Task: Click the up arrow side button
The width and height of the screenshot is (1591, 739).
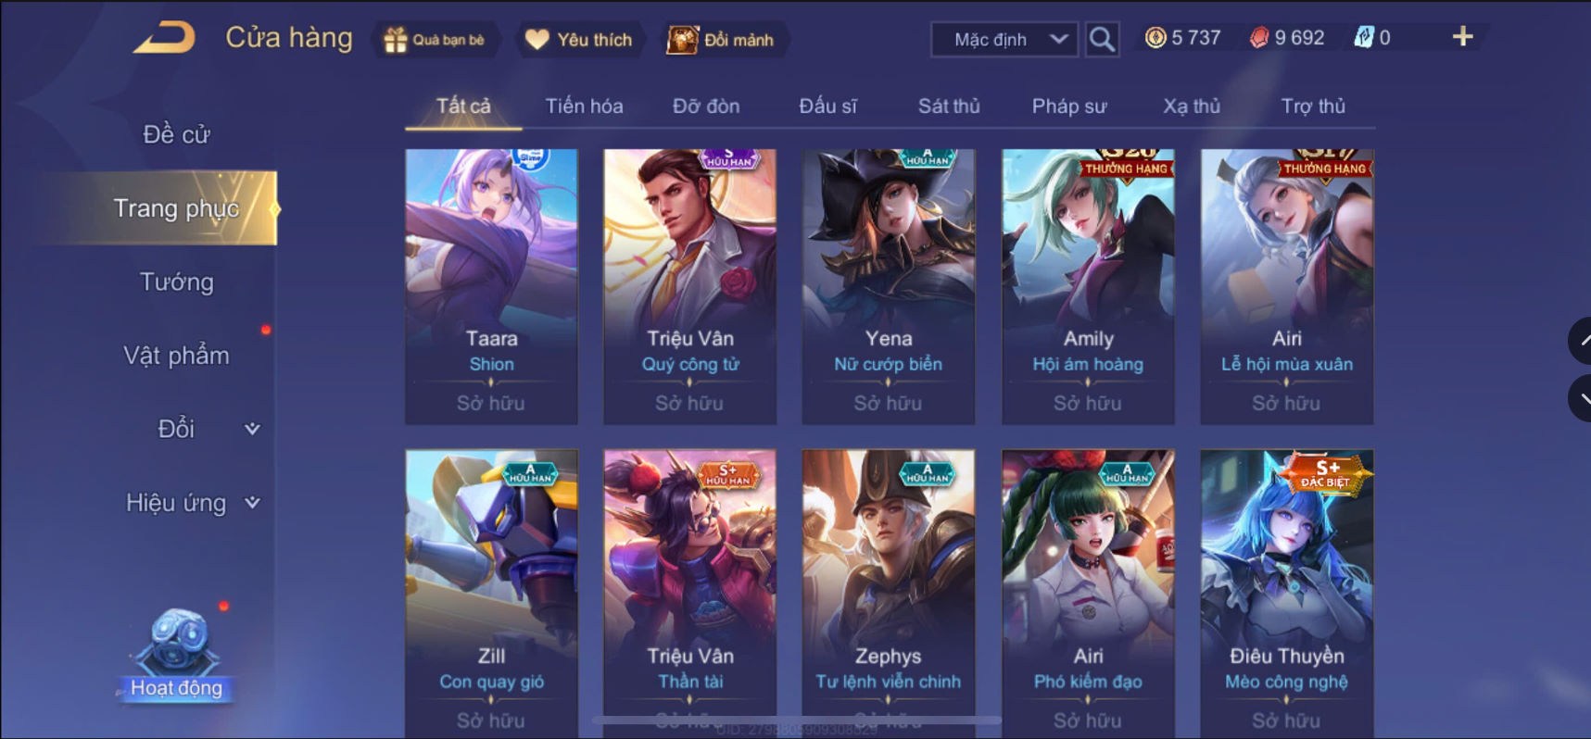Action: pyautogui.click(x=1581, y=341)
